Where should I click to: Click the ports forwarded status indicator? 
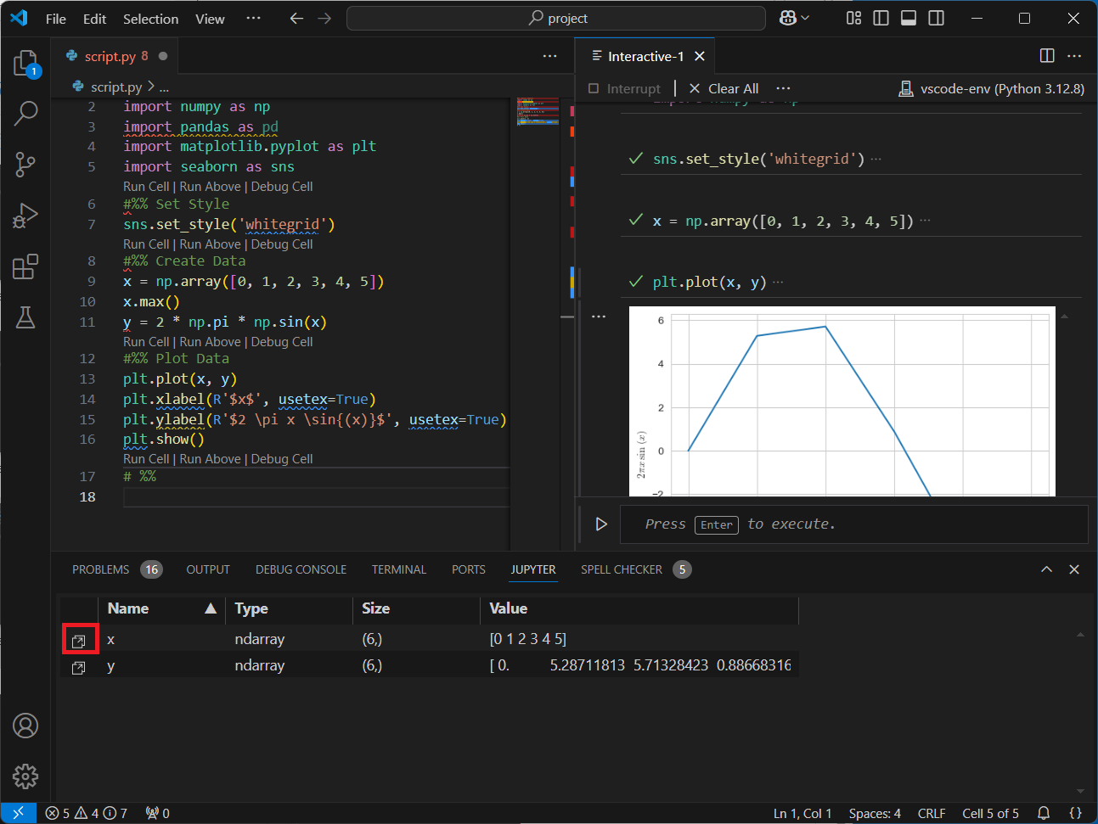[157, 813]
